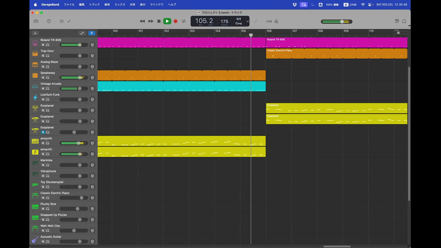Click the Acoustic Guitar track icon

point(35,239)
